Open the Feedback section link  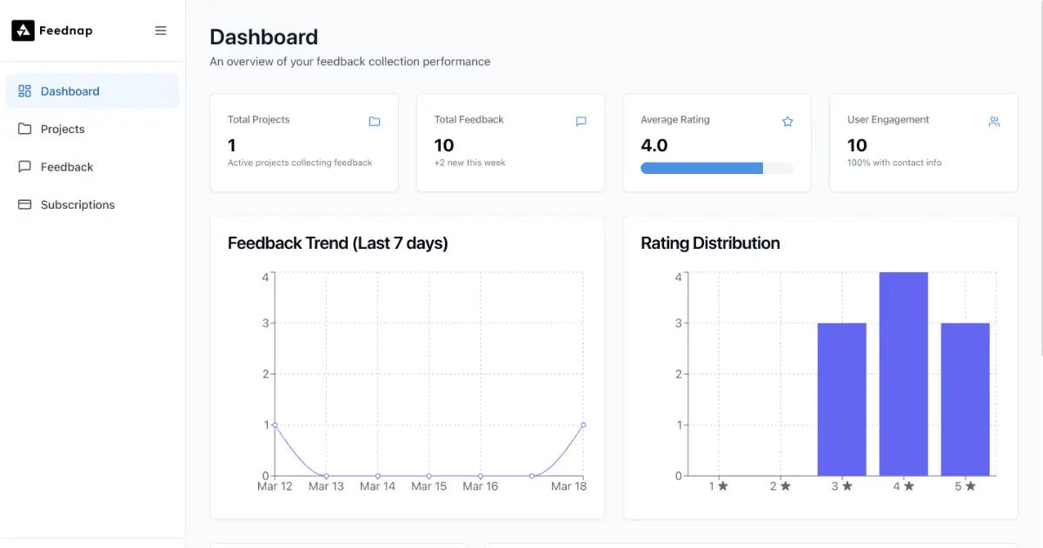pos(67,167)
